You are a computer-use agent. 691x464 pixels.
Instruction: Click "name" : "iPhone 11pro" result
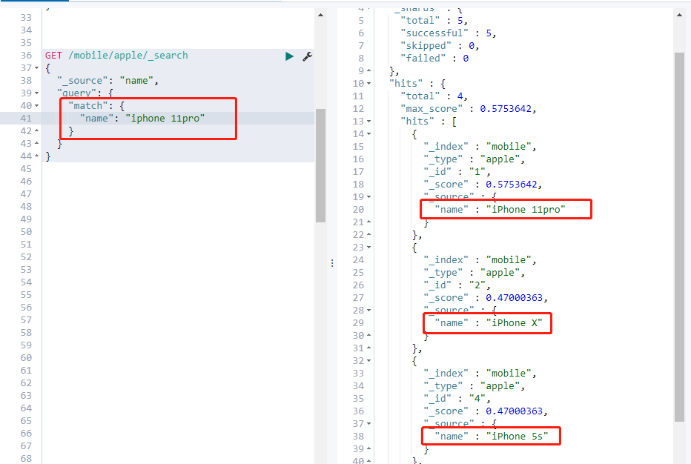[500, 209]
